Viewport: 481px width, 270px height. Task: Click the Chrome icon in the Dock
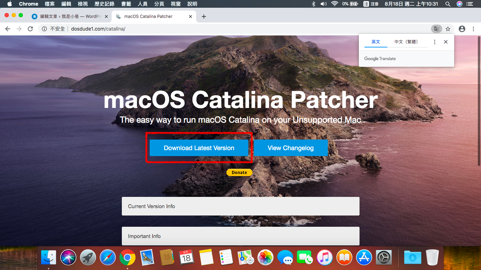127,257
